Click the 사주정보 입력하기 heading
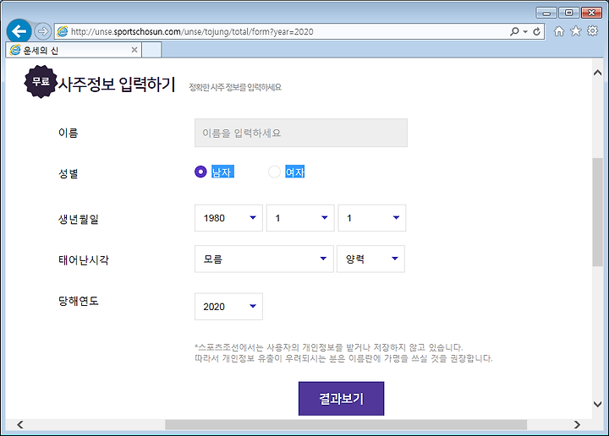The width and height of the screenshot is (609, 436). click(117, 84)
